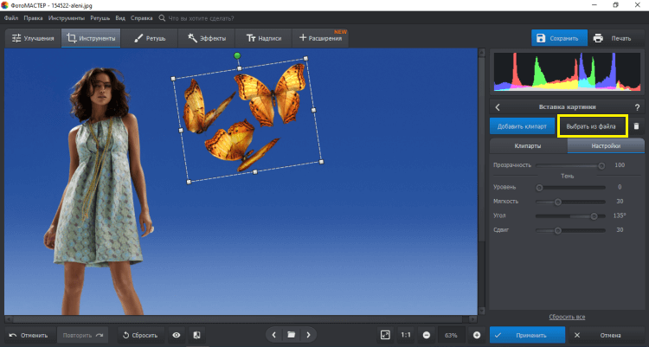
Task: Switch to the Инструменты toolbar tab
Action: click(91, 38)
